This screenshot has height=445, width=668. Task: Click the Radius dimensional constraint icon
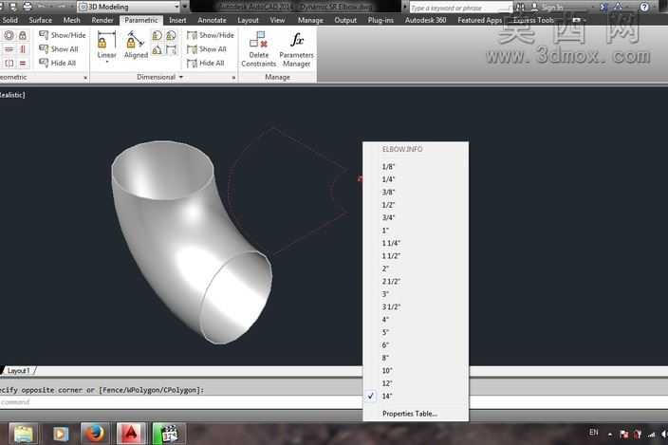click(158, 36)
